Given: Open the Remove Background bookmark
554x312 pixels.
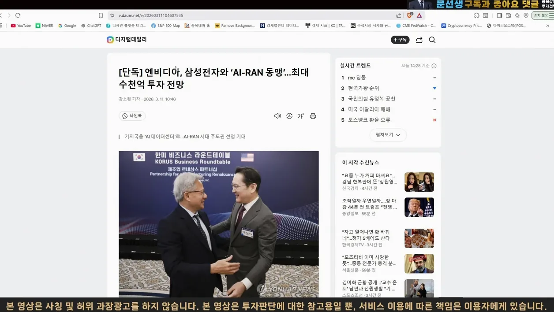Looking at the screenshot, I should [235, 26].
